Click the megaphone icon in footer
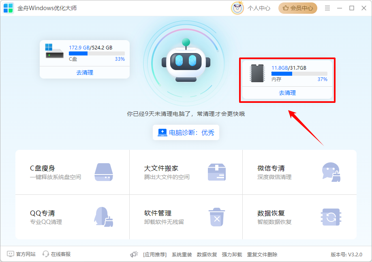The image size is (372, 262). [134, 254]
